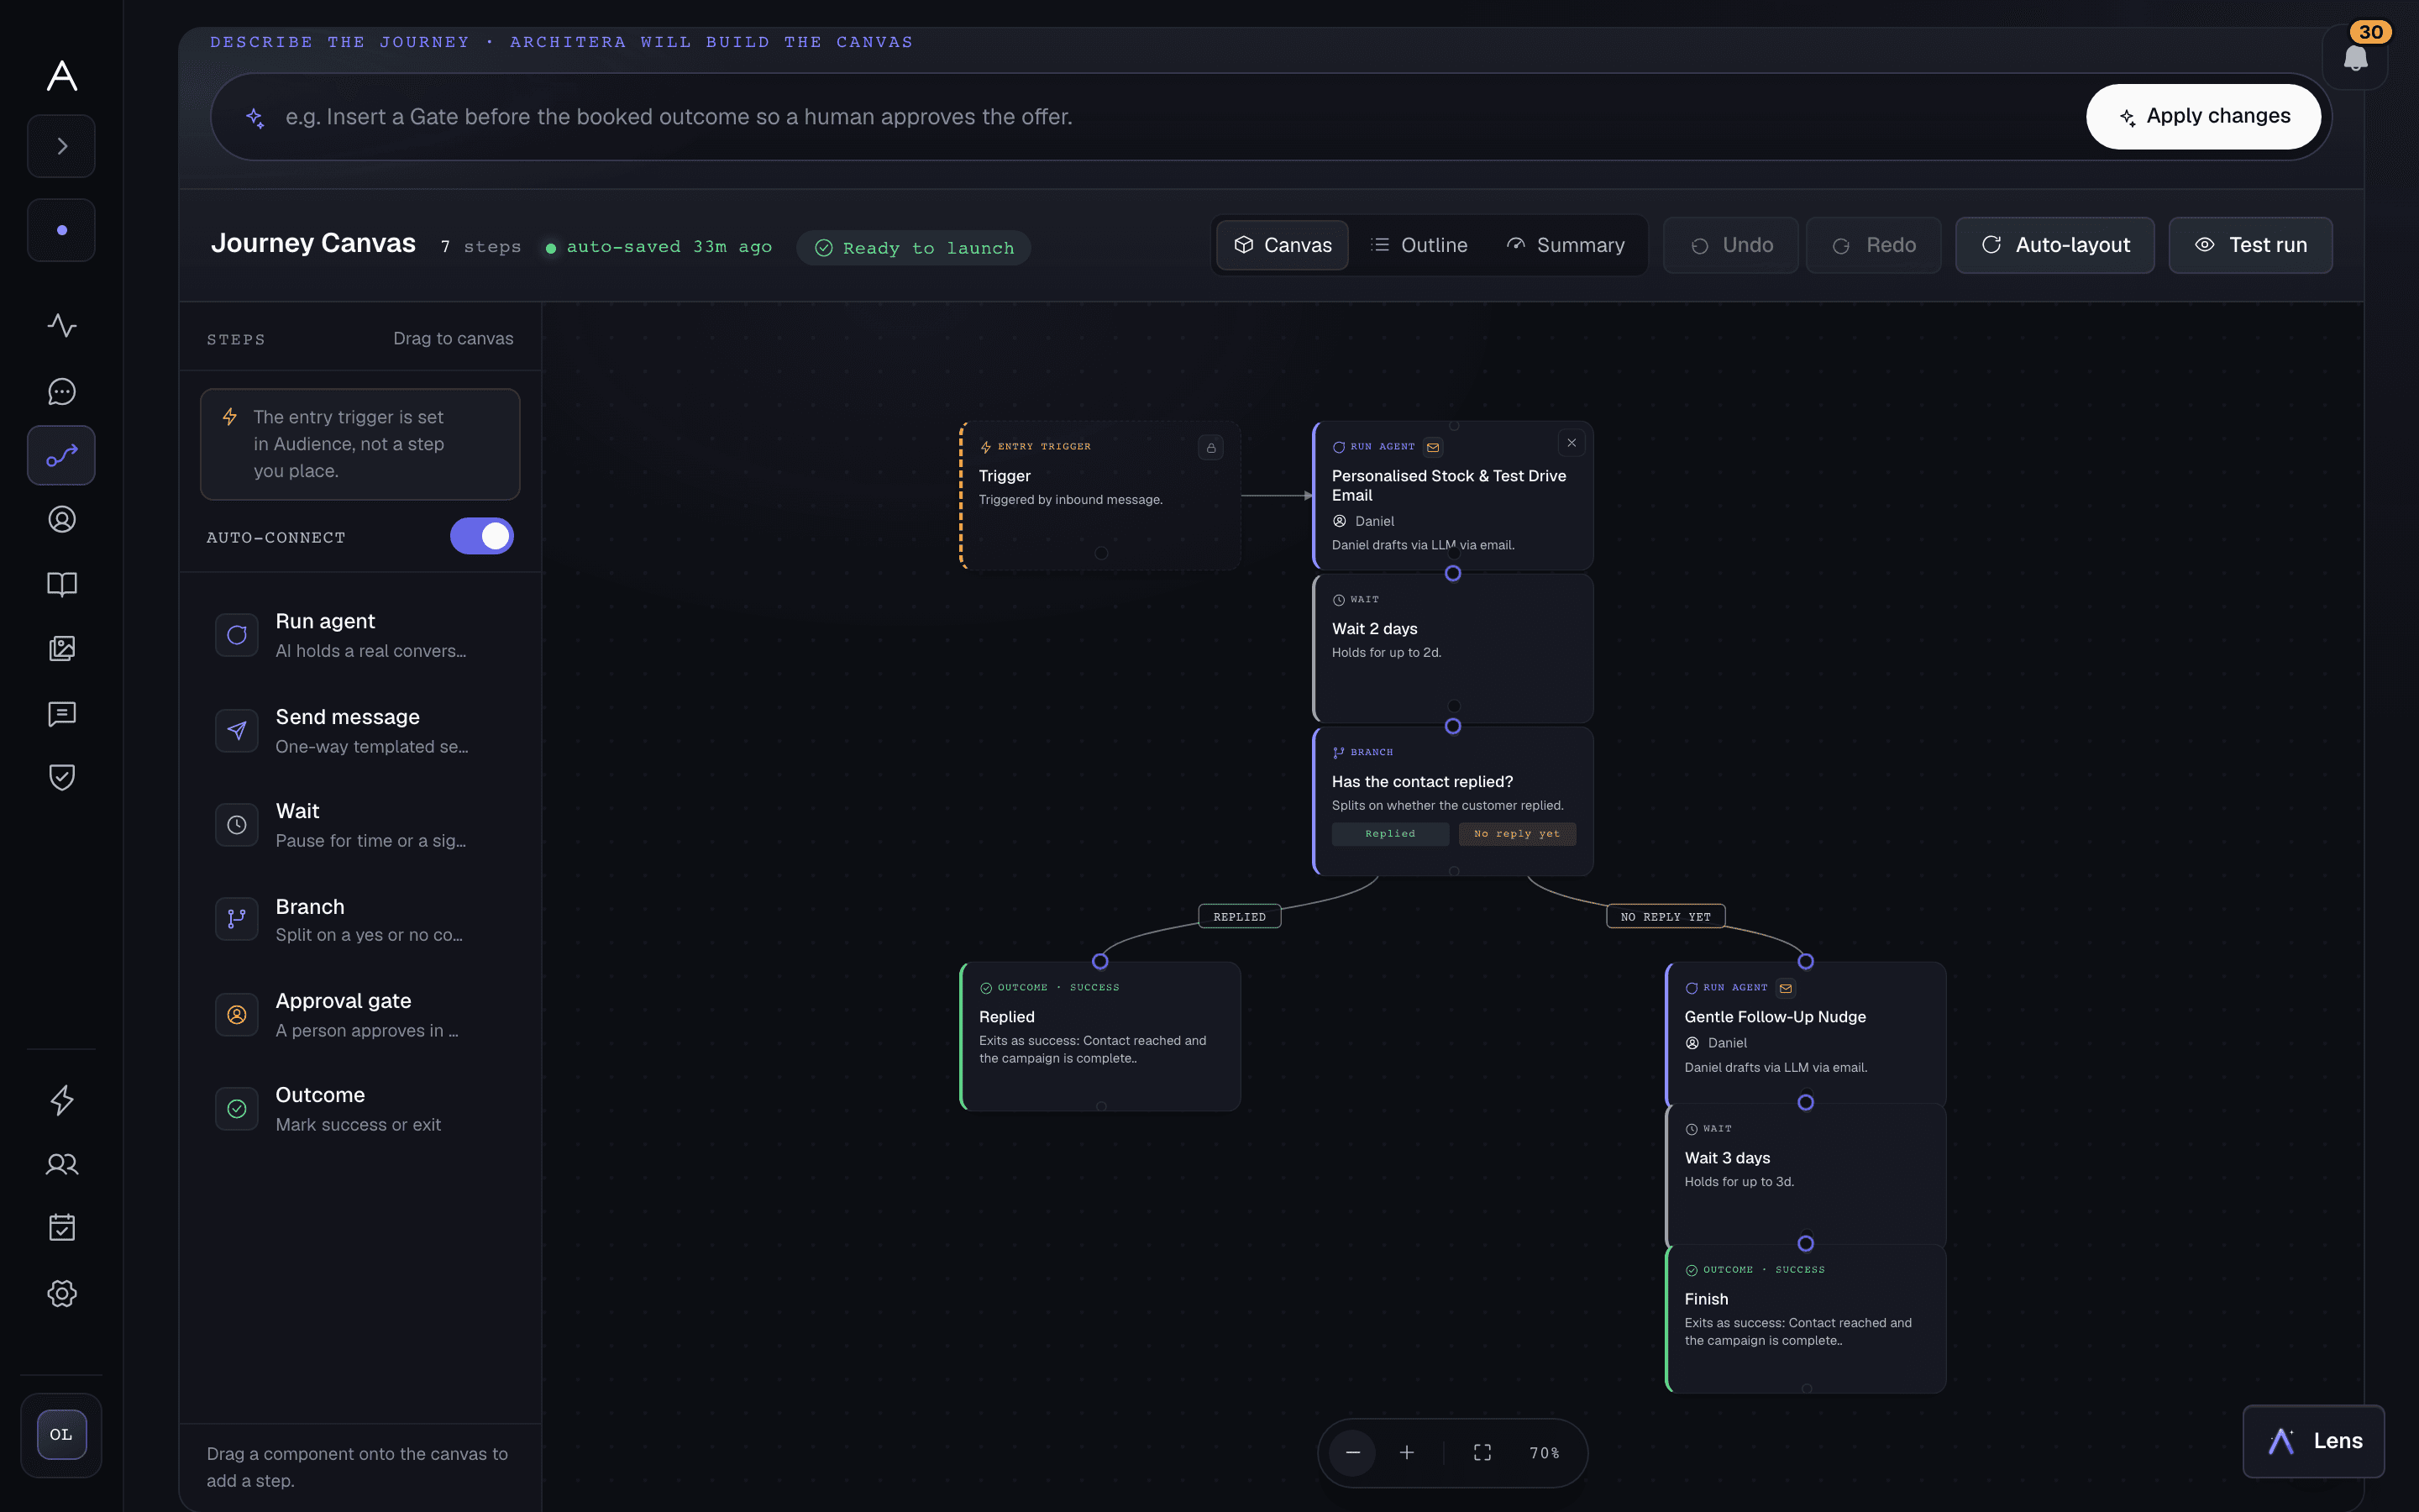Click the auto-saved 33m ago status text
2419x1512 pixels.
point(669,247)
